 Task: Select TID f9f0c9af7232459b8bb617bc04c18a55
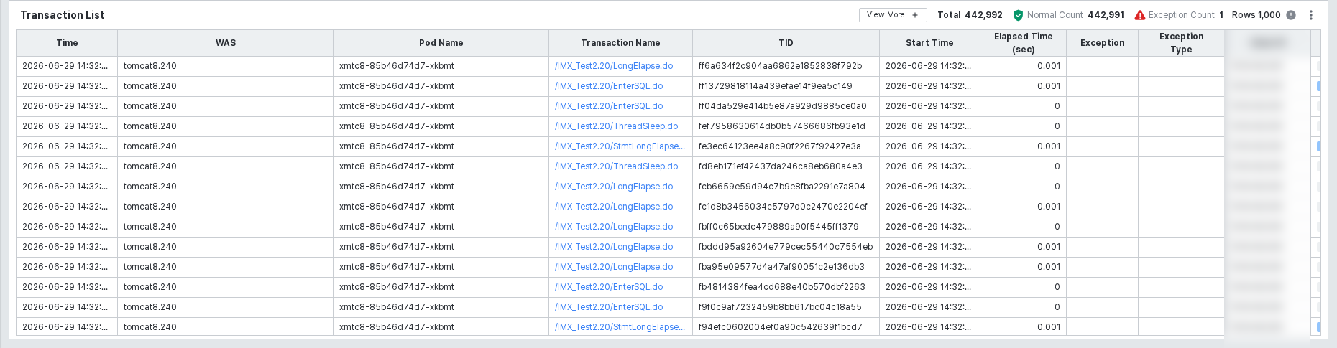click(780, 307)
